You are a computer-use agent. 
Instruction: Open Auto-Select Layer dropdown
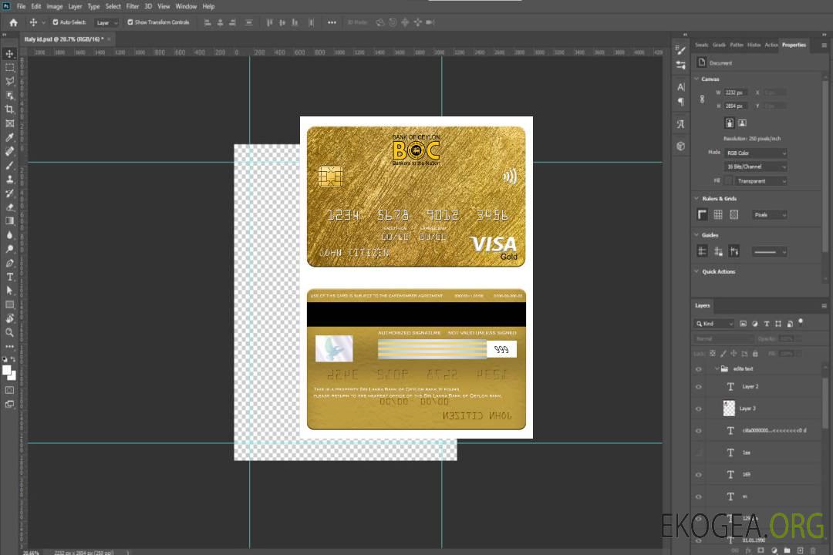pyautogui.click(x=106, y=22)
